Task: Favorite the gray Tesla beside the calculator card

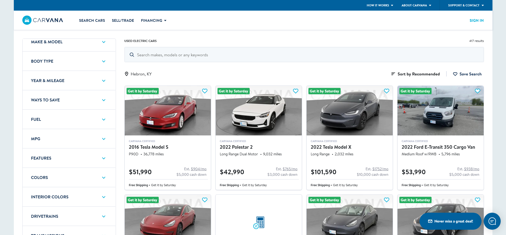Action: (x=387, y=200)
